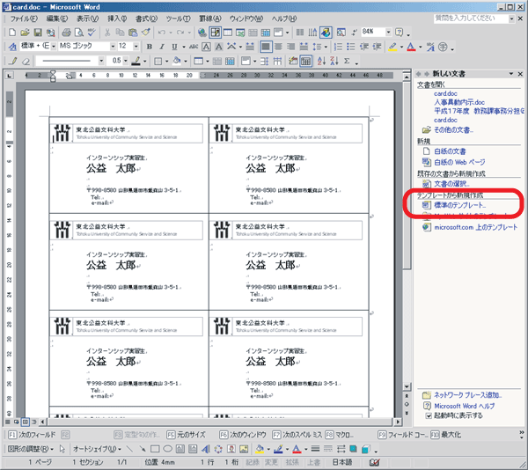Open the font name dropdown MS ゴシック
Screen dimensions: 528x470
click(x=113, y=47)
